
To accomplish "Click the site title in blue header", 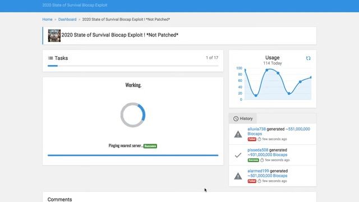I will point(75,5).
